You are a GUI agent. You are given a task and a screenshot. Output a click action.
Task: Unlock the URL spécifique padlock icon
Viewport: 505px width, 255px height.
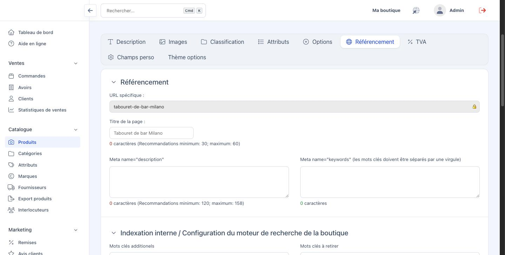point(474,107)
